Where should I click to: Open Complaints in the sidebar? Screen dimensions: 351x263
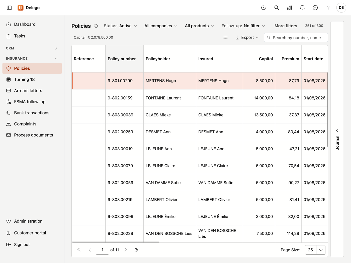point(32,124)
